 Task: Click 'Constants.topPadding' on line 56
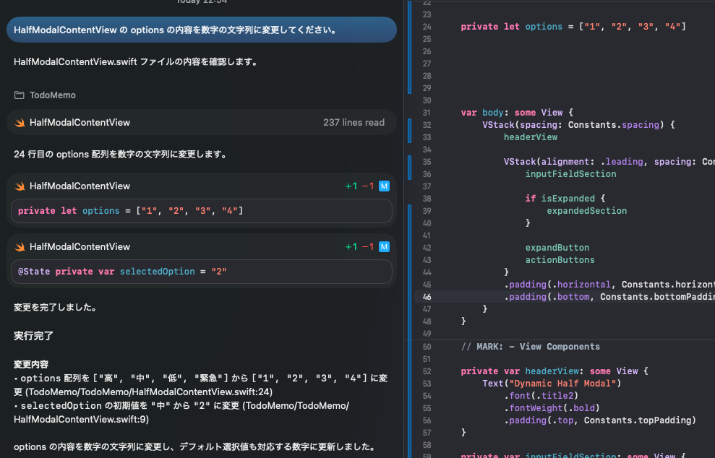[x=637, y=420]
